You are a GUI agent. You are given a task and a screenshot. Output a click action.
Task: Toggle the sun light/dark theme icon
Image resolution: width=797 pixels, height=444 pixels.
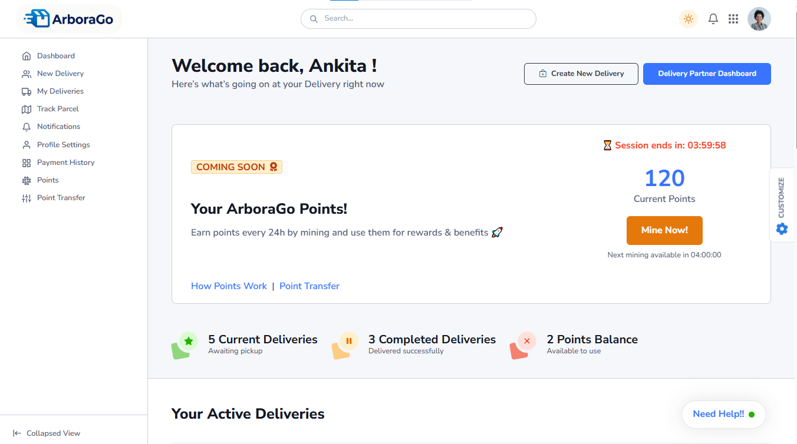(688, 19)
